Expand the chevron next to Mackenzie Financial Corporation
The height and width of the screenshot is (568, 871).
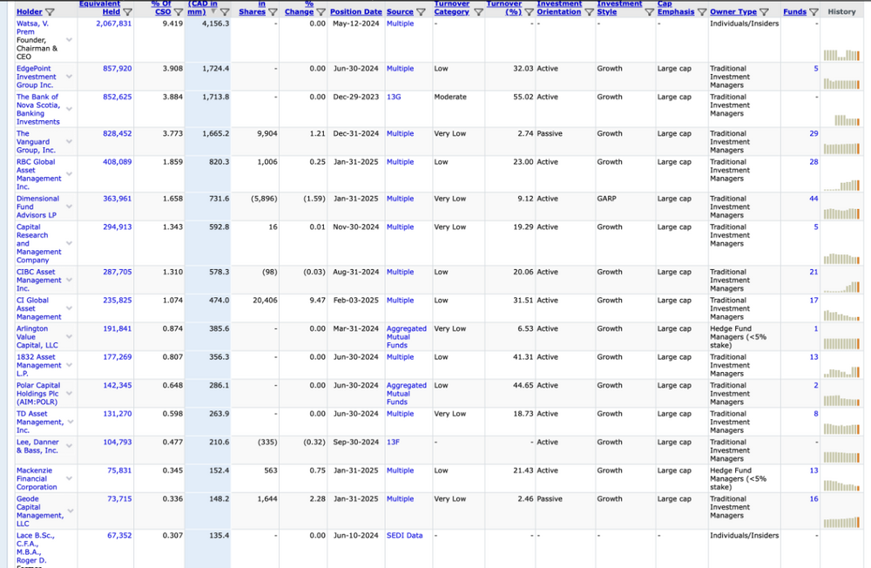[69, 478]
